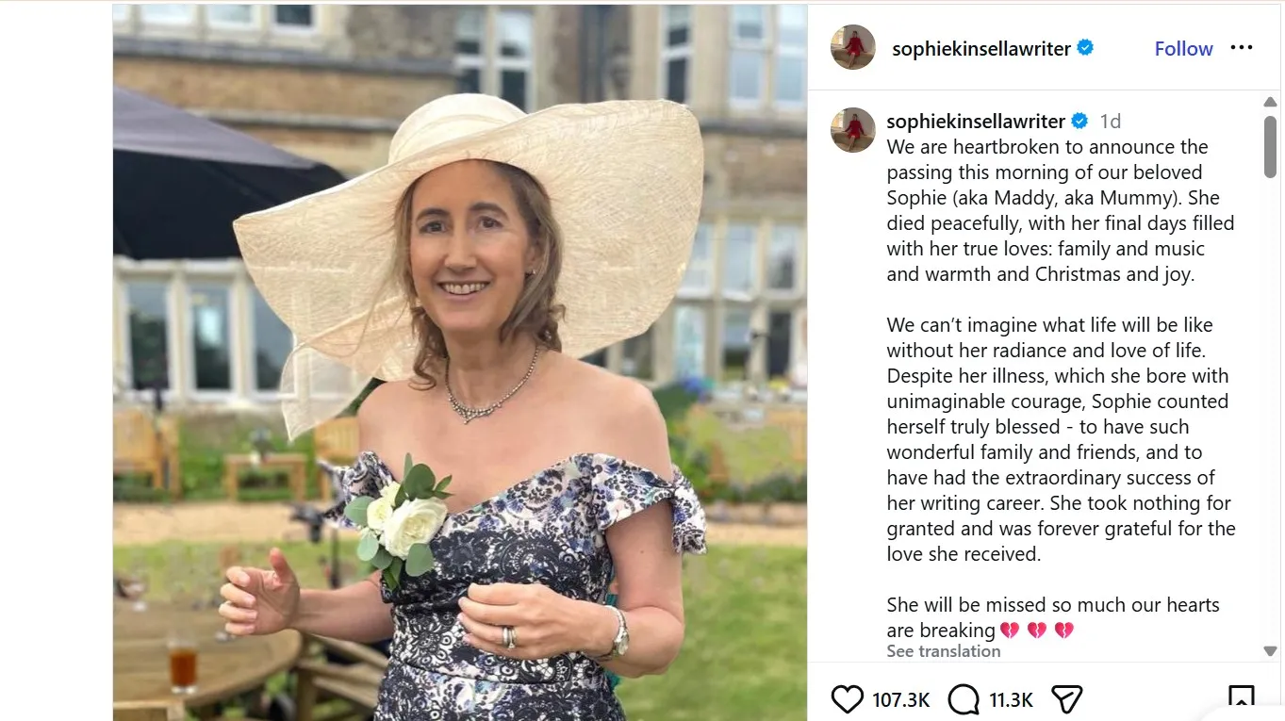
Task: Save the post using the bookmark icon
Action: pos(1243,698)
